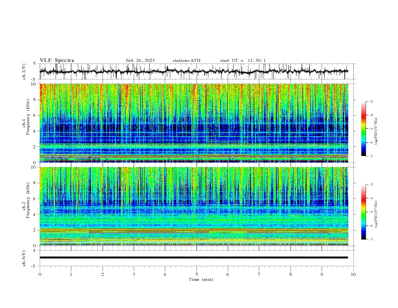Screen dimensions: 398x308
Task: Select the ch.2 colorbar "log(PSD)(V²/Hz)" label
Action: [x=376, y=214]
